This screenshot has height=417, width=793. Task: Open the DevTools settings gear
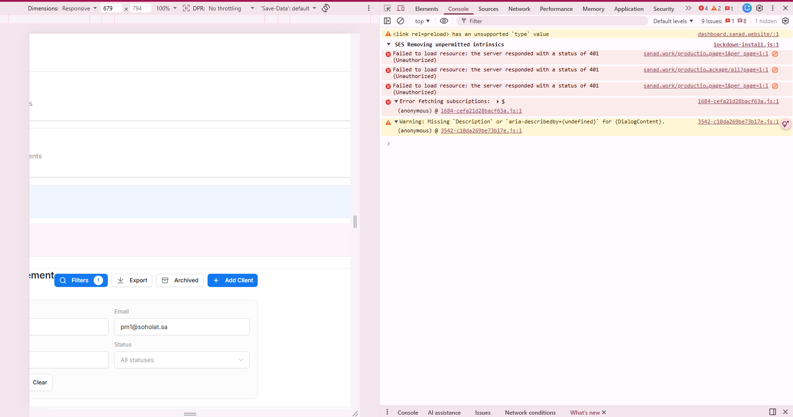[759, 8]
